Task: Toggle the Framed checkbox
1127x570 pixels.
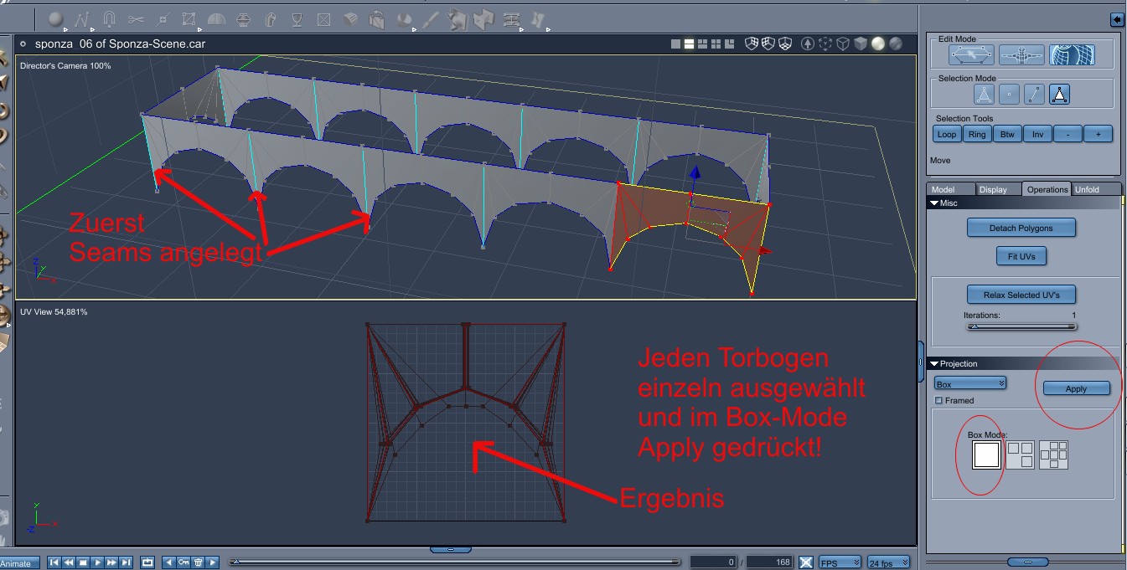Action: pyautogui.click(x=939, y=401)
